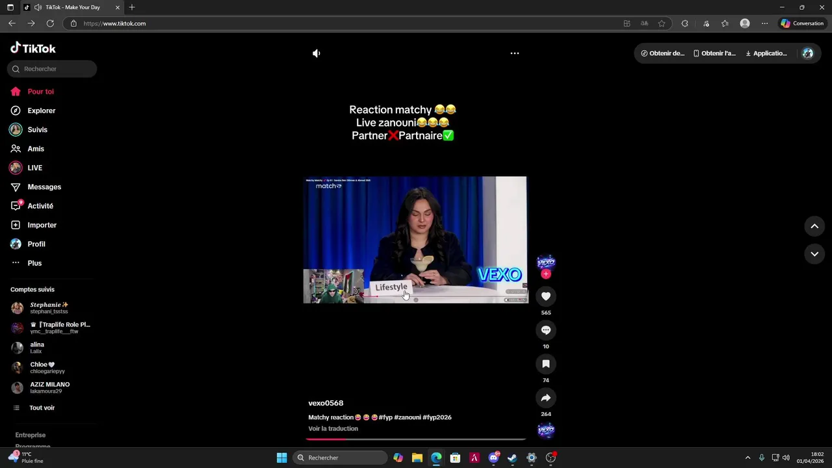
Task: Click the TikTok logo
Action: click(x=33, y=49)
